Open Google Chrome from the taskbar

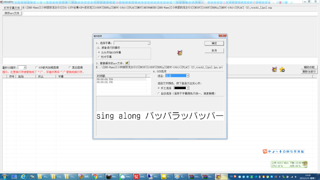(x=98, y=177)
